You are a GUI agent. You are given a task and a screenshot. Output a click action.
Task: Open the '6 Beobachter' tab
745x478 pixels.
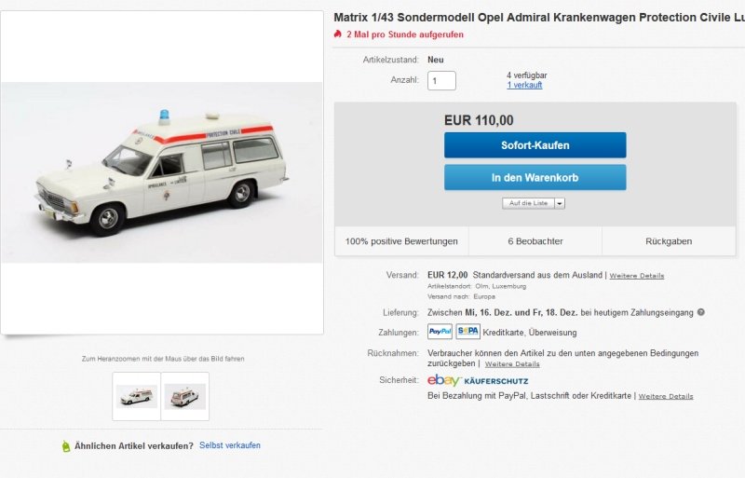[535, 241]
